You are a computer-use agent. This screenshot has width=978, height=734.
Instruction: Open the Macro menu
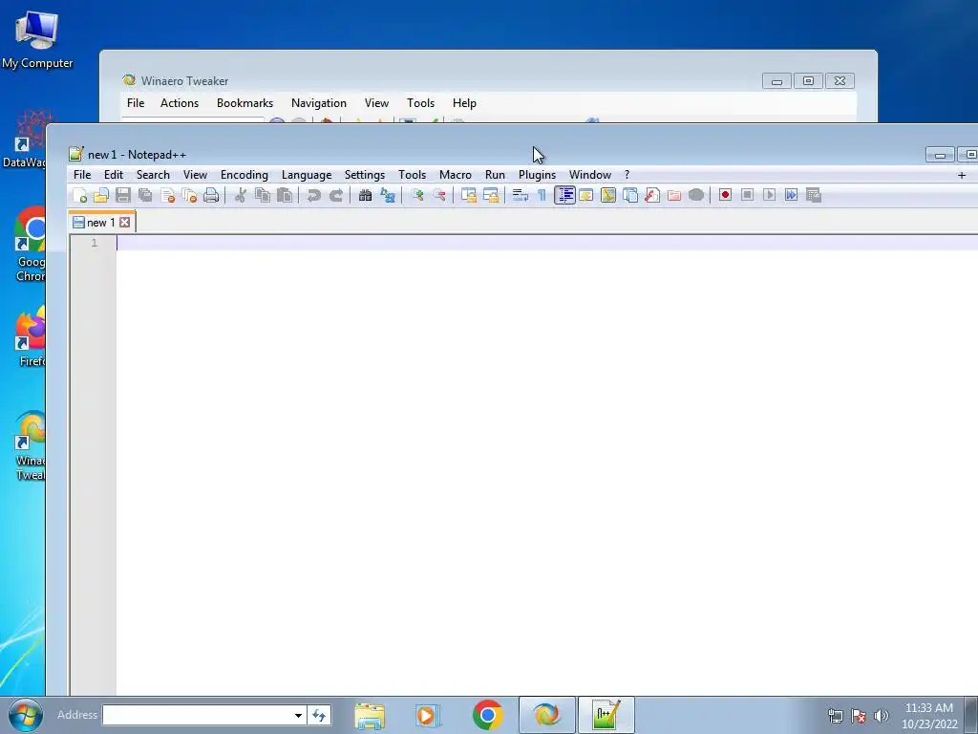pos(456,175)
